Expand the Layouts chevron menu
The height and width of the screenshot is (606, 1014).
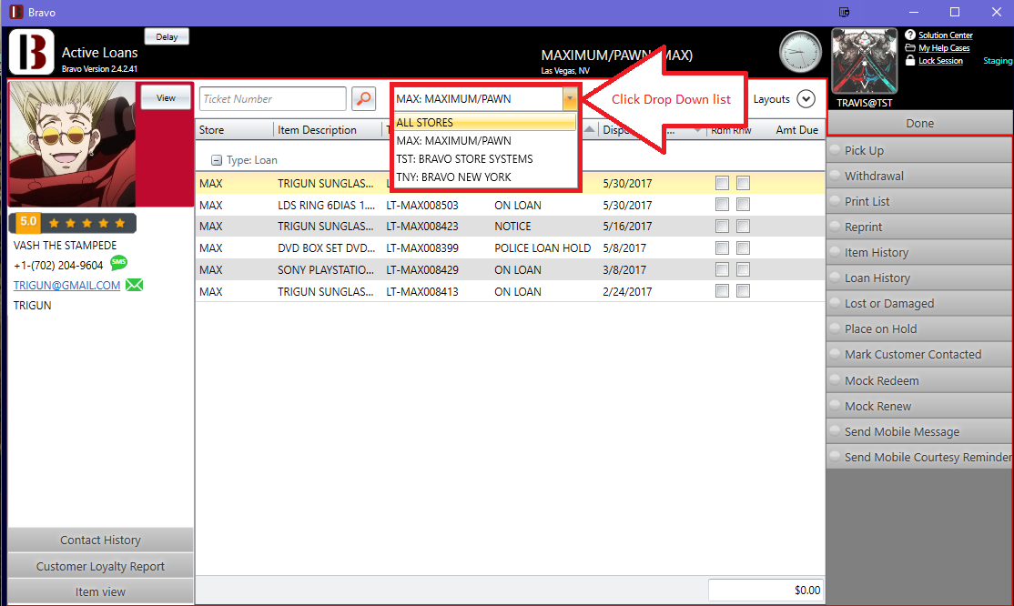click(806, 99)
